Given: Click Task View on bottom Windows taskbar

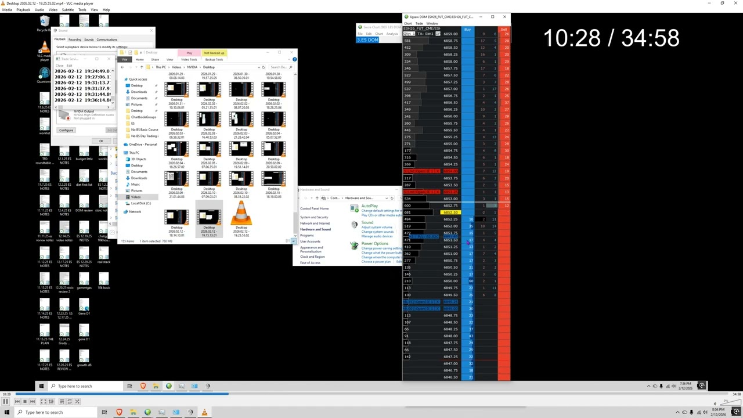Looking at the screenshot, I should [x=104, y=412].
